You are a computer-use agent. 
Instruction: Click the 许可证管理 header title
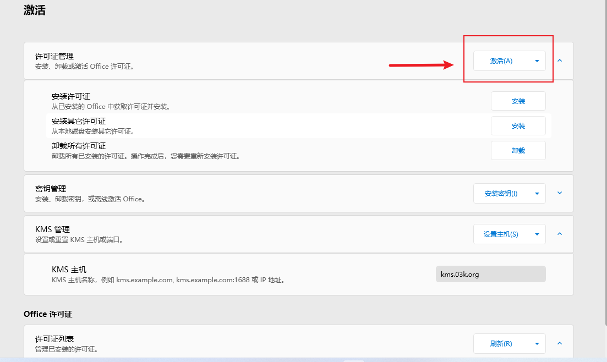click(54, 56)
